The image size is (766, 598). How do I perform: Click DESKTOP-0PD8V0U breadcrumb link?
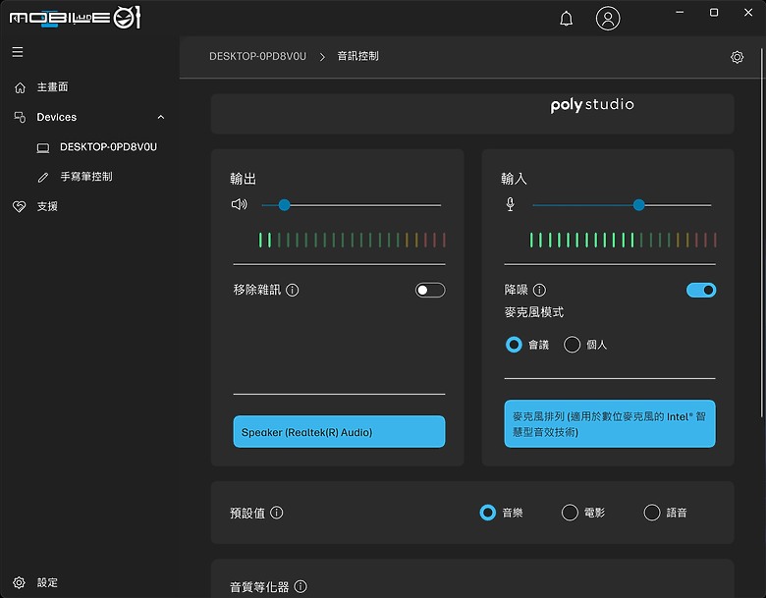[258, 56]
